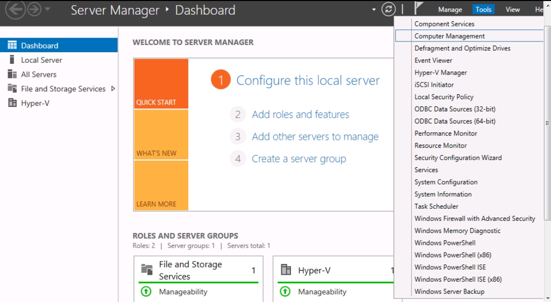Choose Computer Management from Tools menu

pyautogui.click(x=469, y=36)
